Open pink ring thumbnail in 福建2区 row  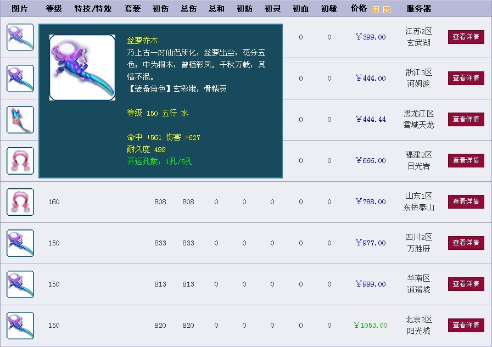click(x=20, y=161)
